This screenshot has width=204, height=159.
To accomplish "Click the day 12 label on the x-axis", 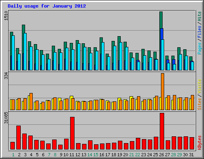I will point(78,155).
